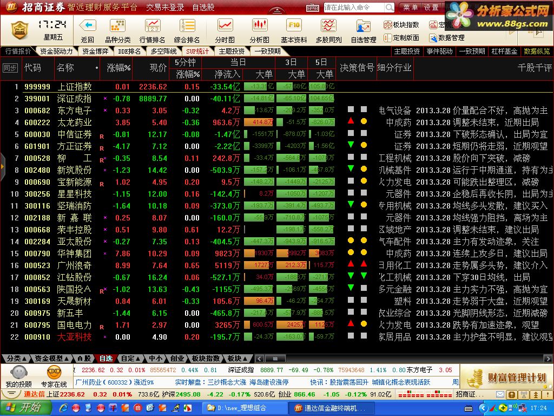This screenshot has width=554, height=416.
Task: Open taskbar item 通达信金融终端
Action: pyautogui.click(x=331, y=408)
